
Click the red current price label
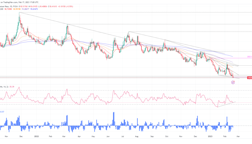(x=249, y=78)
